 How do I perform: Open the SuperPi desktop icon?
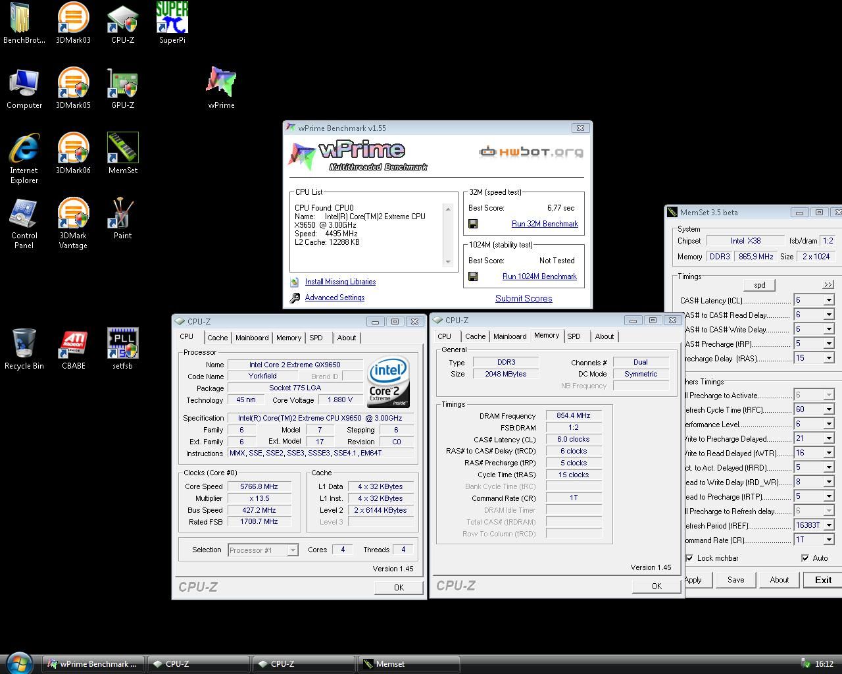pyautogui.click(x=172, y=18)
